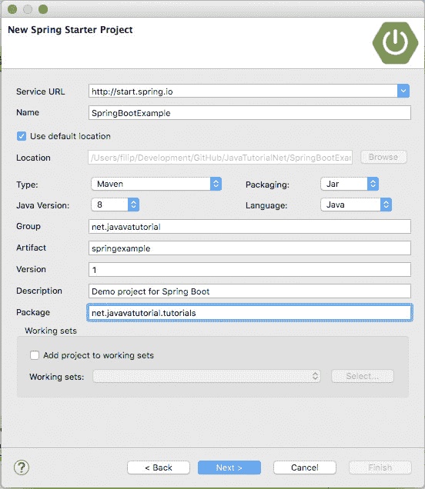Open the Type dropdown showing Maven

pyautogui.click(x=156, y=184)
